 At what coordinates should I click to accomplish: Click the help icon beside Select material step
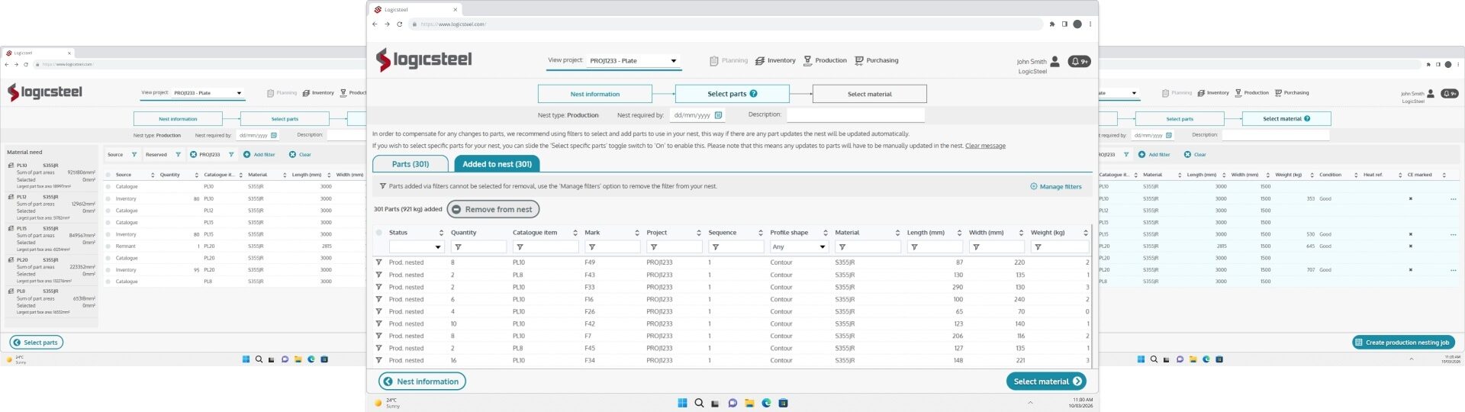[x=1307, y=118]
